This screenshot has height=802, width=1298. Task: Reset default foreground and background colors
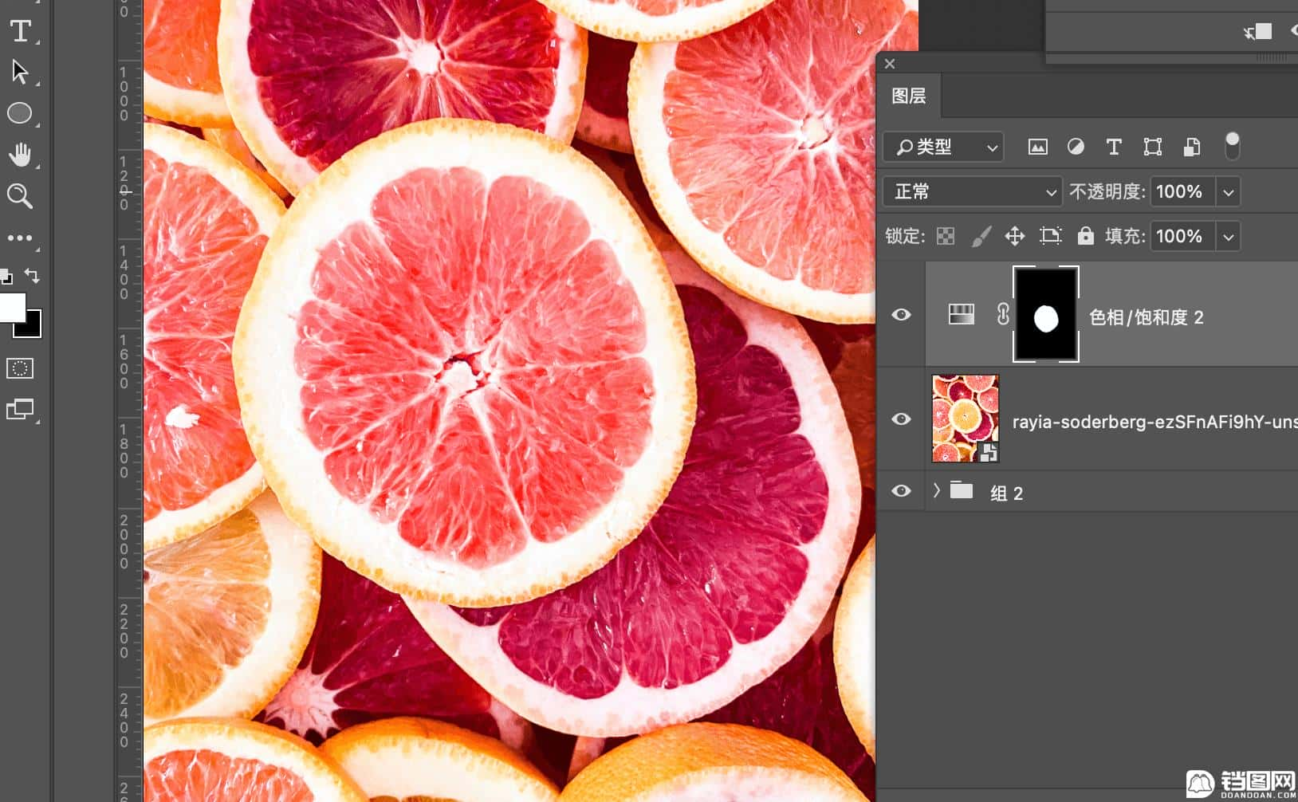[x=6, y=277]
